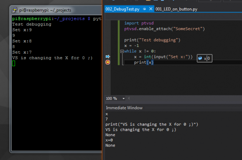Click the PuTTY icon in the terminal title bar
This screenshot has height=160, width=242.
(x=15, y=10)
